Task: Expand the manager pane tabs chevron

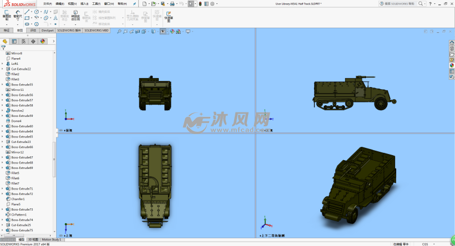Action: [53, 42]
